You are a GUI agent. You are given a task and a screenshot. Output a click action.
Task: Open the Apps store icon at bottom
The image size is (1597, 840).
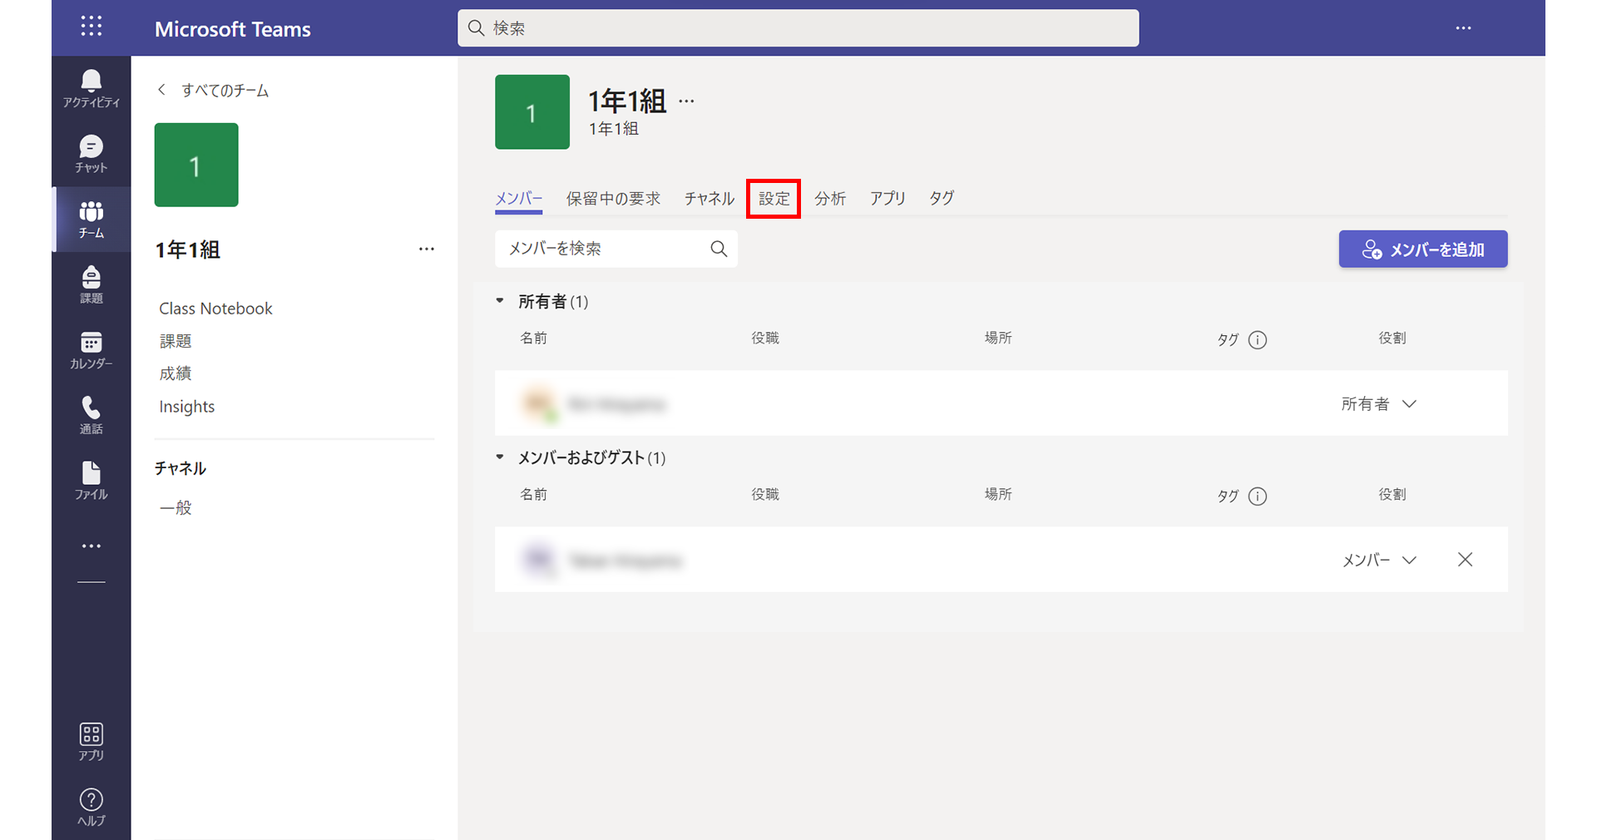click(x=91, y=742)
